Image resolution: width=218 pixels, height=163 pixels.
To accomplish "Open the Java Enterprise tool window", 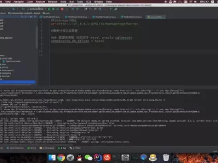I will pos(15,148).
